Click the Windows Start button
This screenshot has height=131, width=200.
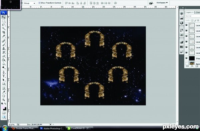(x=5, y=128)
